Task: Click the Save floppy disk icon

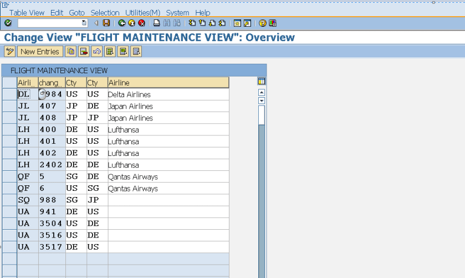Action: click(x=106, y=23)
